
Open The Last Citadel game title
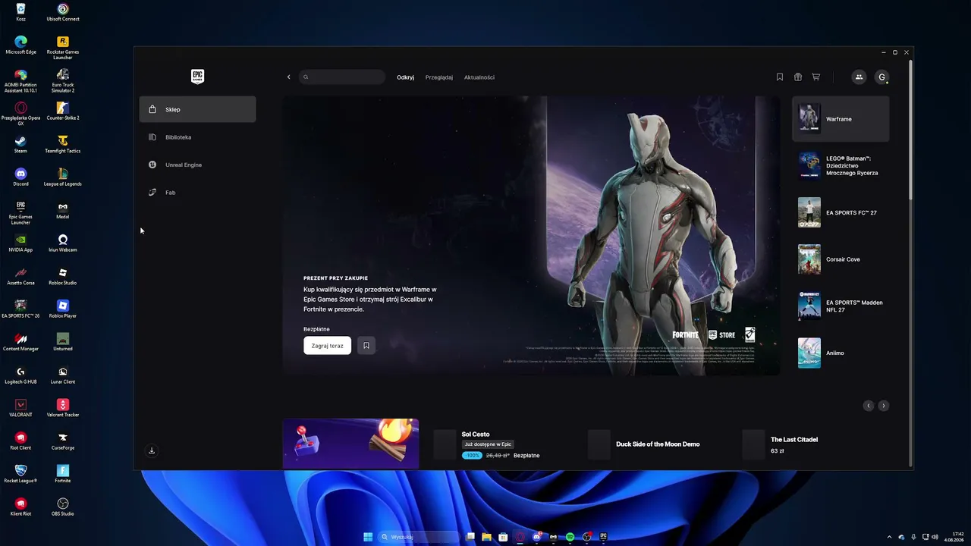click(x=794, y=440)
